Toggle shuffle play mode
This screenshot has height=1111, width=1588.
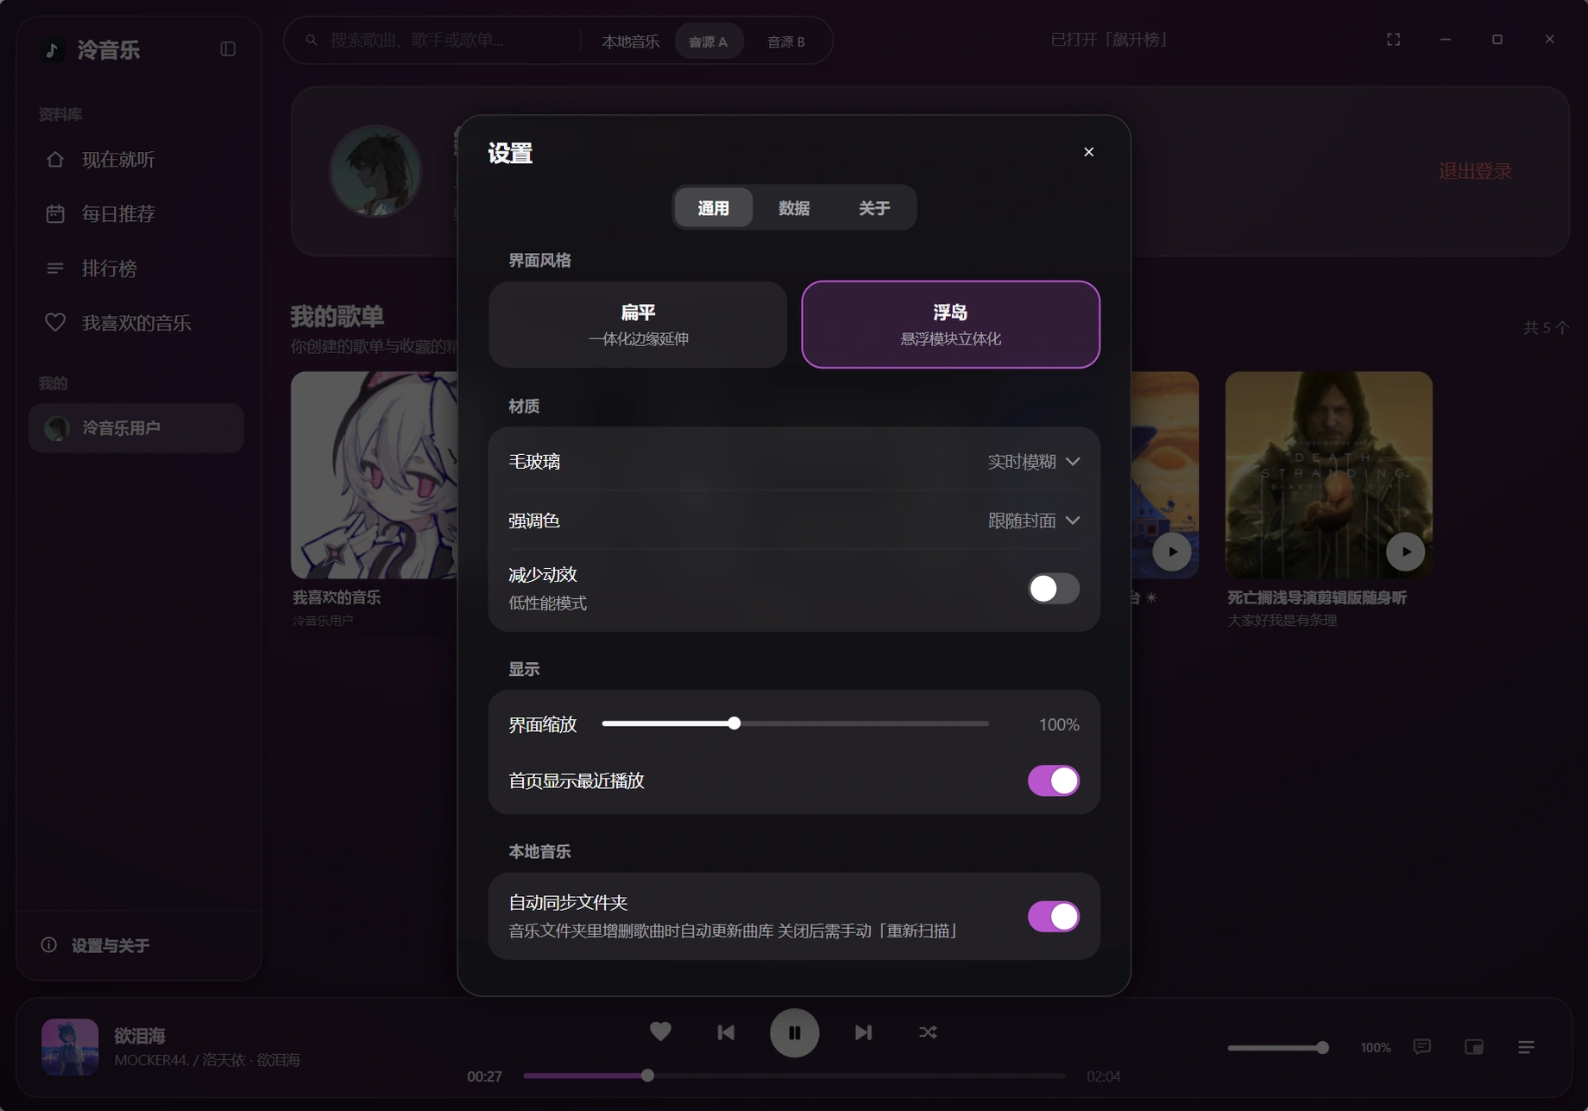[928, 1032]
